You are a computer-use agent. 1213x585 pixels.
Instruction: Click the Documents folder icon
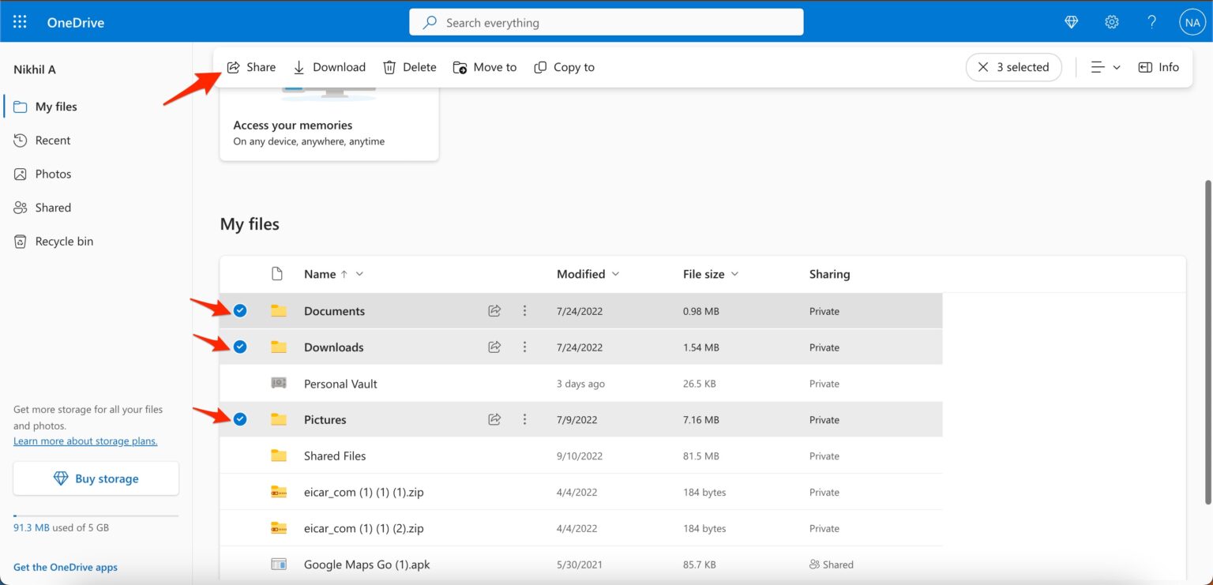click(x=278, y=311)
